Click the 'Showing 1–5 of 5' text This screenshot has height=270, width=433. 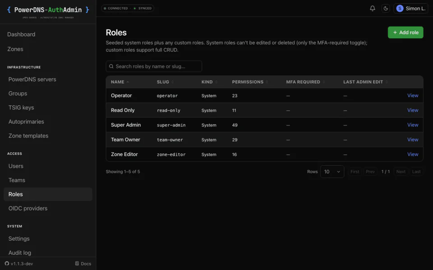coord(123,171)
